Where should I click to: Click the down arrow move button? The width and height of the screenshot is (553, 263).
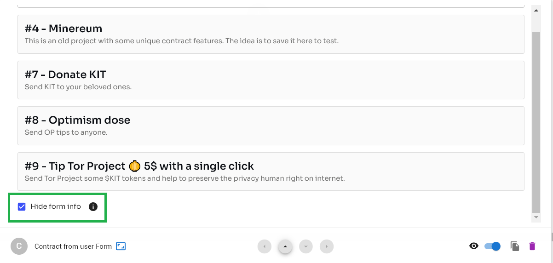[306, 246]
